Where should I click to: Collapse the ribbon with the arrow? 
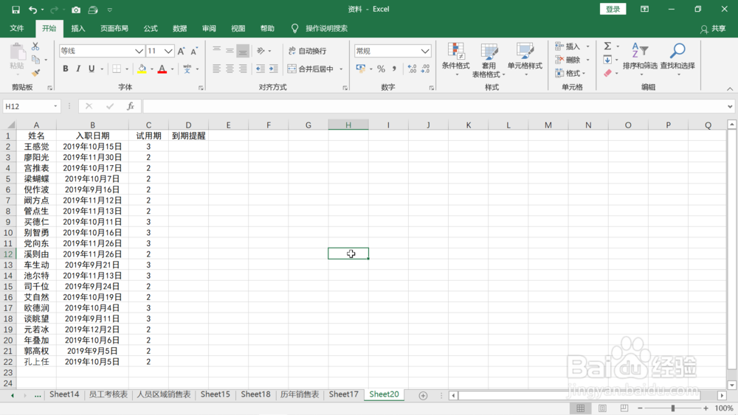click(730, 89)
